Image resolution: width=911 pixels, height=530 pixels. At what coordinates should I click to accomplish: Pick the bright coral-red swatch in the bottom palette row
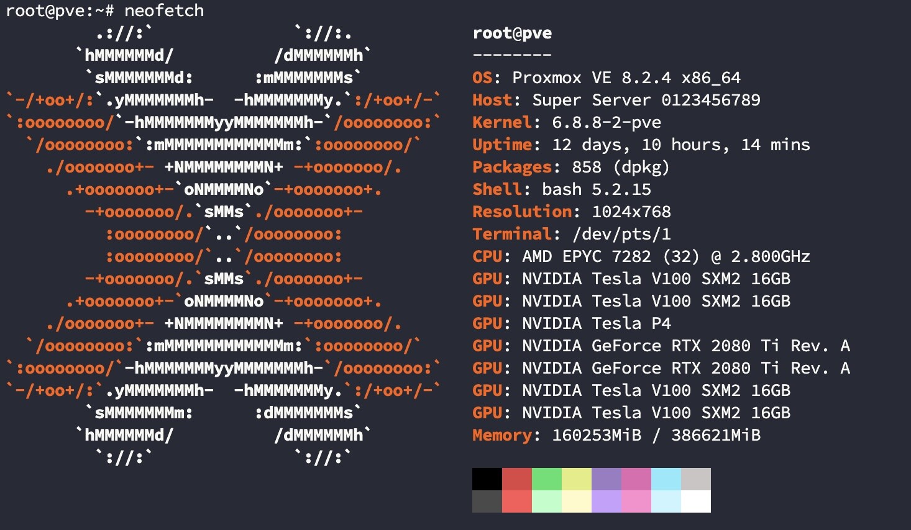pyautogui.click(x=517, y=501)
